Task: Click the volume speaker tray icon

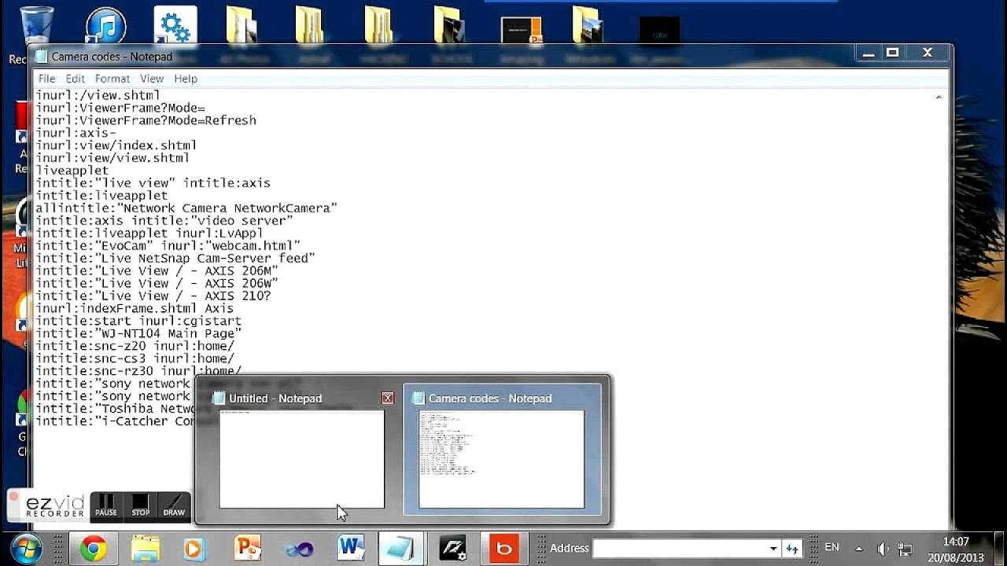Action: (883, 549)
